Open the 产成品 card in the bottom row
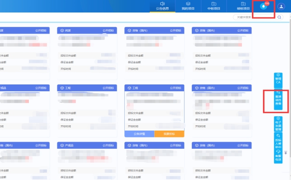Screen dimensions: 291x180 (x=87, y=161)
